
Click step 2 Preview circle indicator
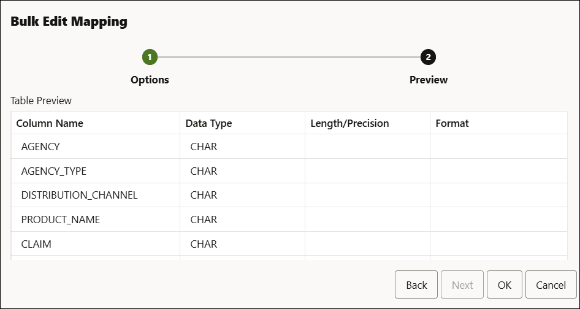pos(429,57)
